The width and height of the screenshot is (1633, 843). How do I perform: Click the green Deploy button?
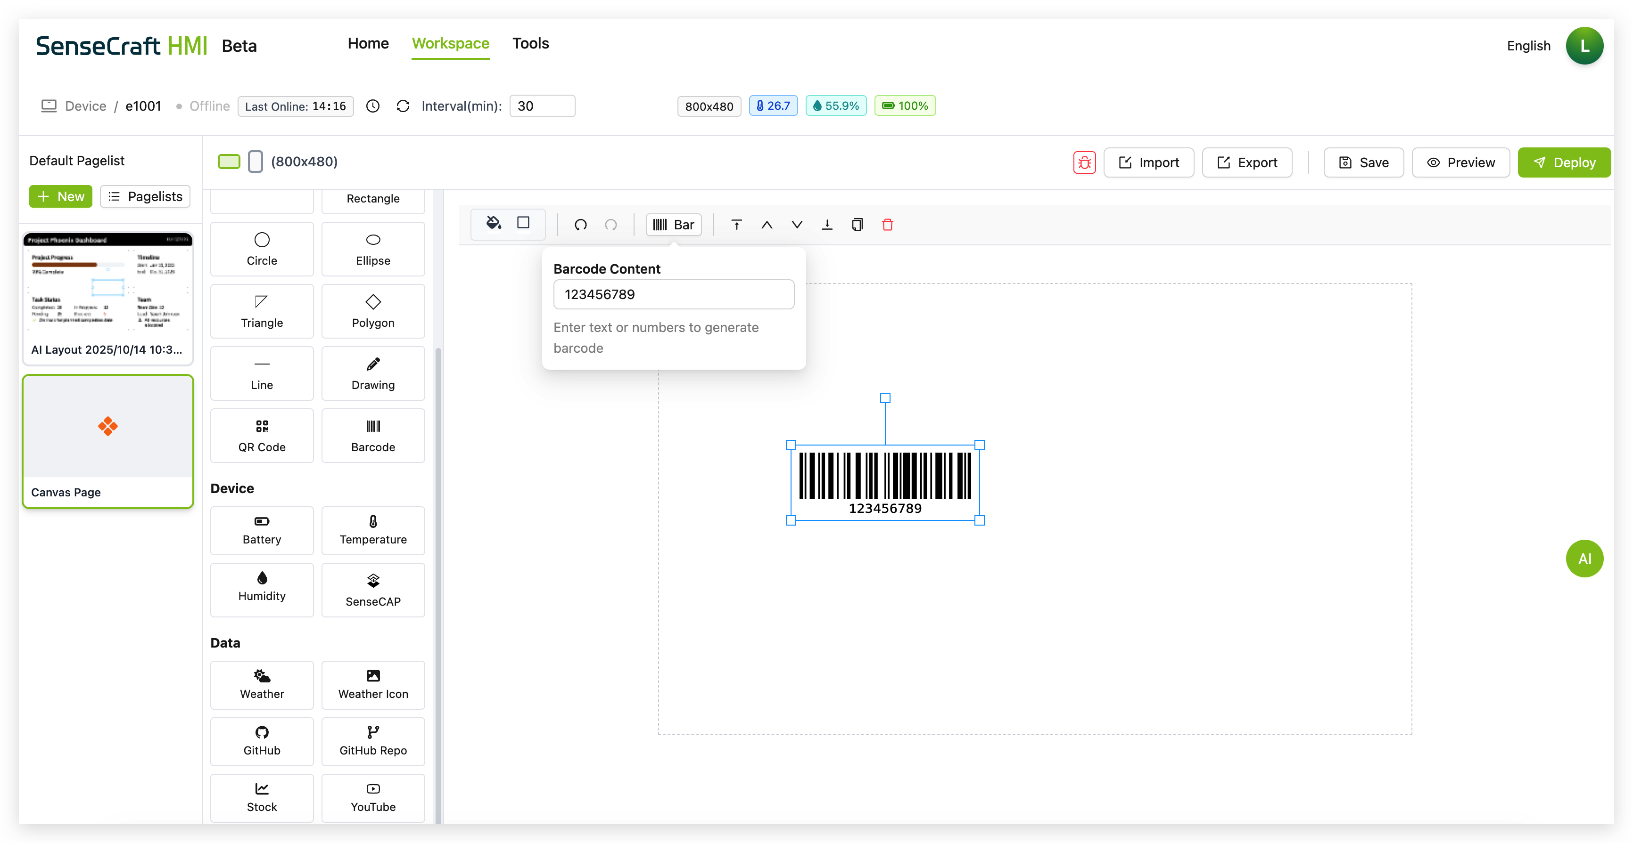click(x=1564, y=163)
